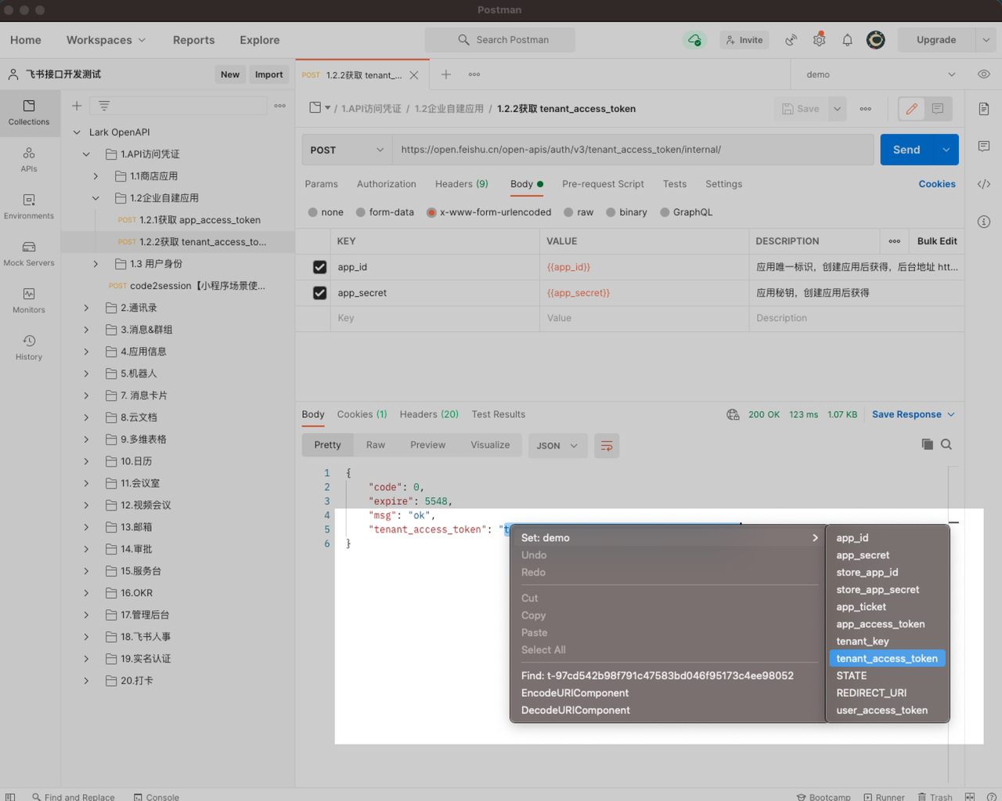Click the Send button
The width and height of the screenshot is (1002, 801).
[906, 150]
